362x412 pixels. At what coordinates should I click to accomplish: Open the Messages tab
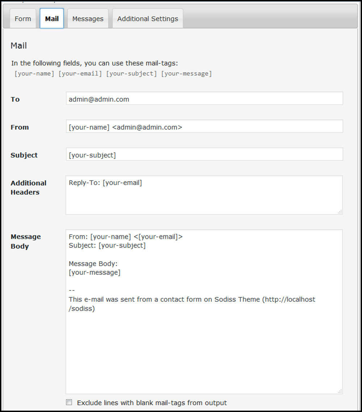[x=88, y=19]
